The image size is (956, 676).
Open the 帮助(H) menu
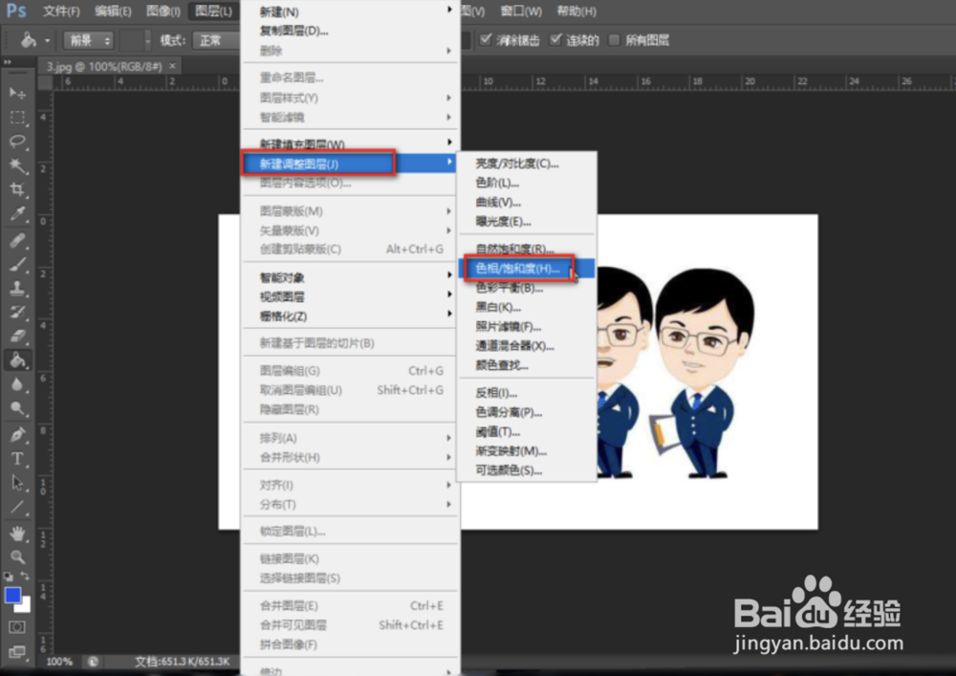coord(576,11)
